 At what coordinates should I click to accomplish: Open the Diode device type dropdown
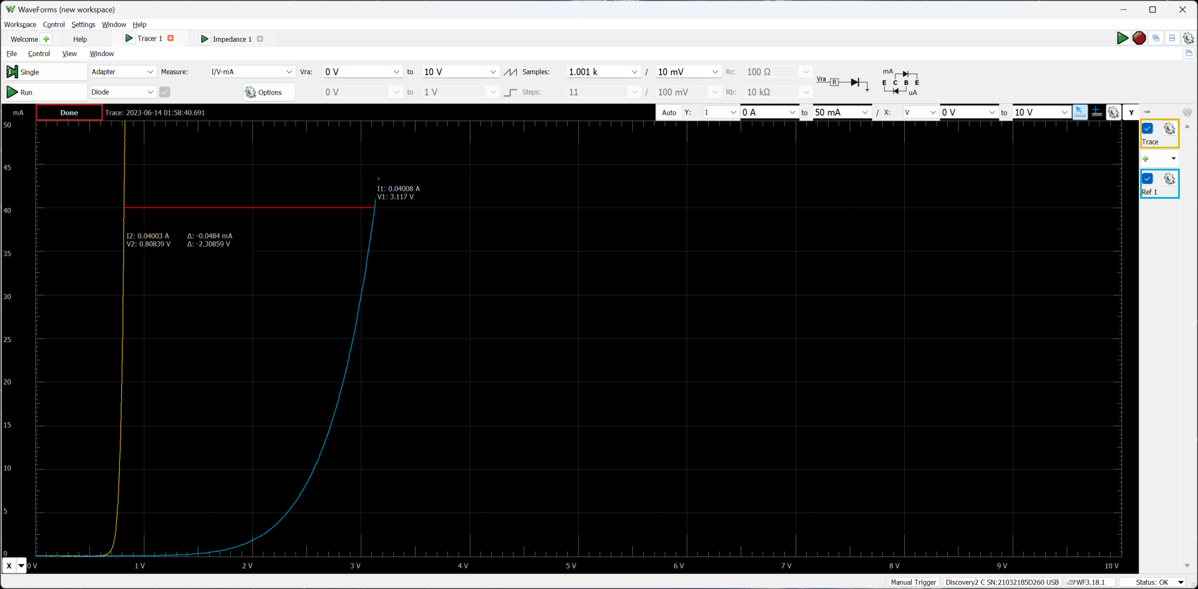[x=150, y=92]
